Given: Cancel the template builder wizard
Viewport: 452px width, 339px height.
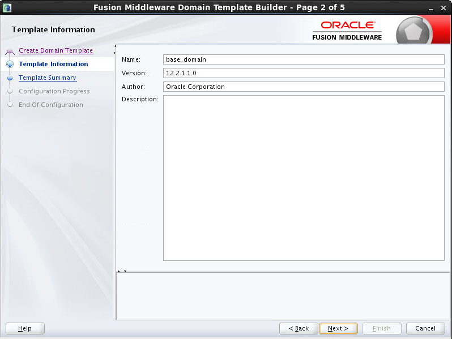Looking at the screenshot, I should coord(425,328).
